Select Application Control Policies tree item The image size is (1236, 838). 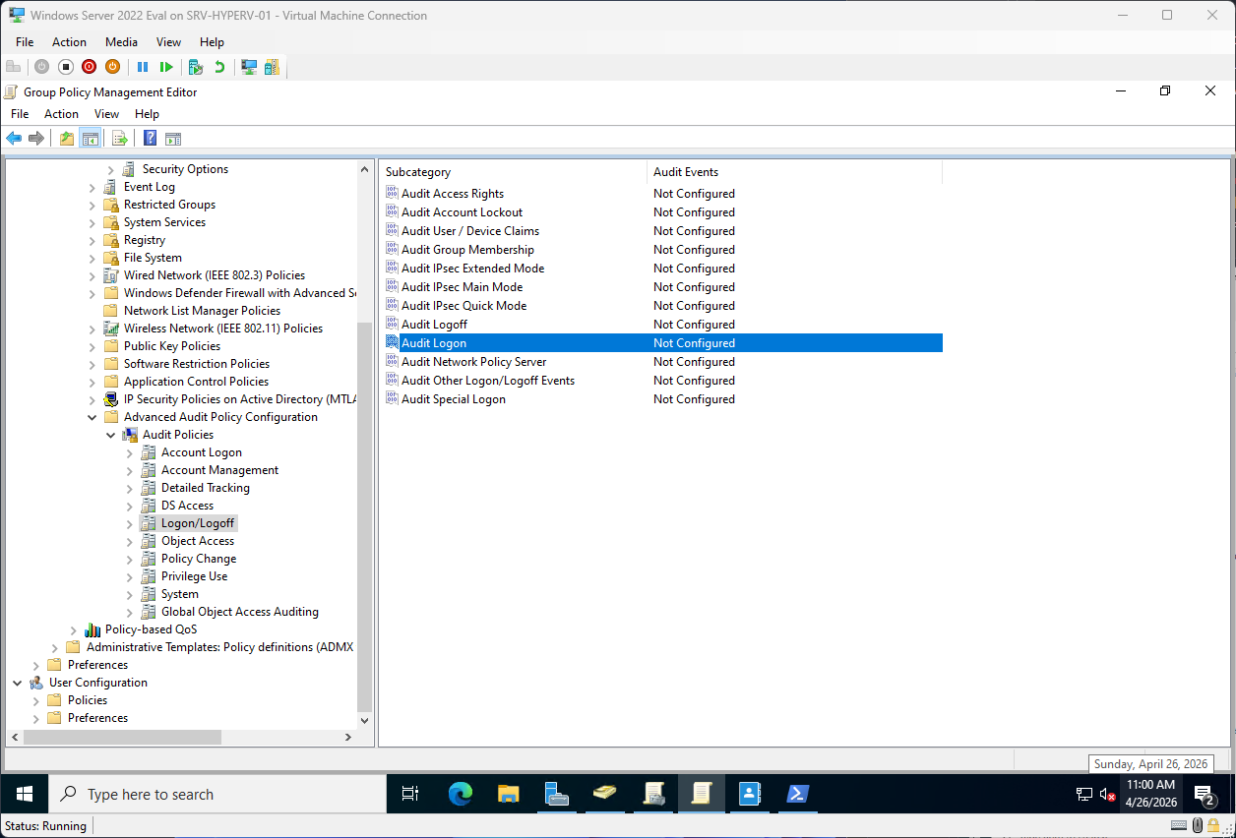(x=196, y=382)
